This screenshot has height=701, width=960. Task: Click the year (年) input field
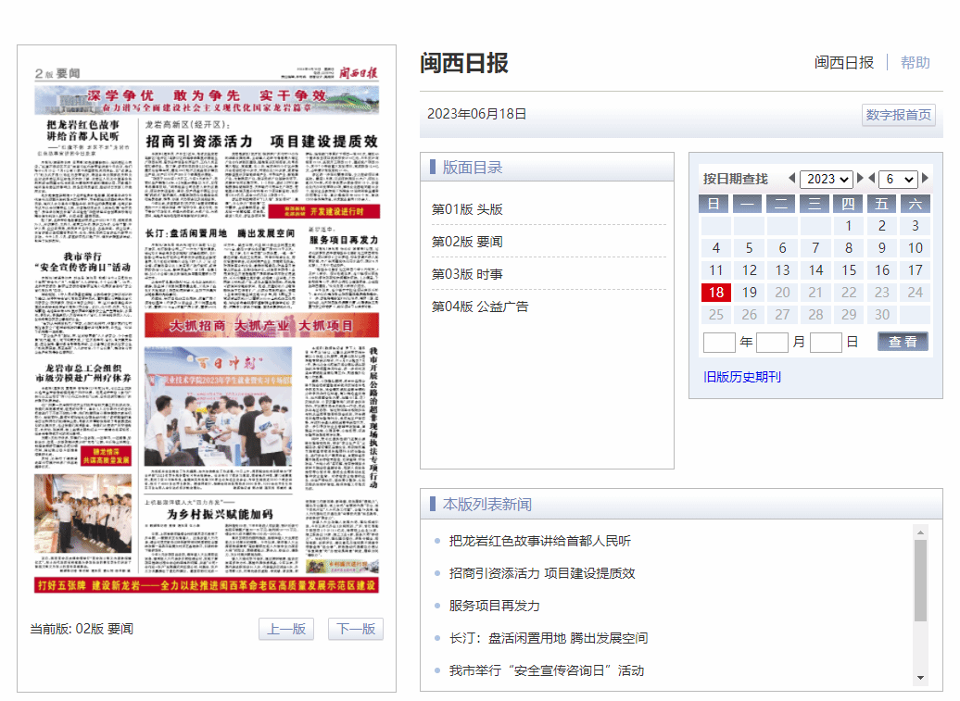coord(719,343)
